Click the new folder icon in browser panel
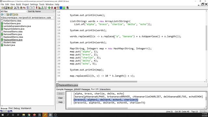This screenshot has height=117, width=208. point(14,14)
